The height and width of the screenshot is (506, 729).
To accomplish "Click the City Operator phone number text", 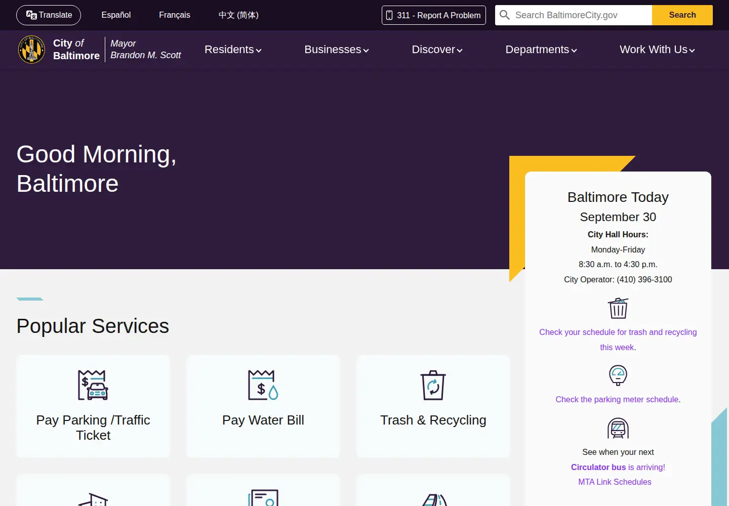I will (618, 279).
